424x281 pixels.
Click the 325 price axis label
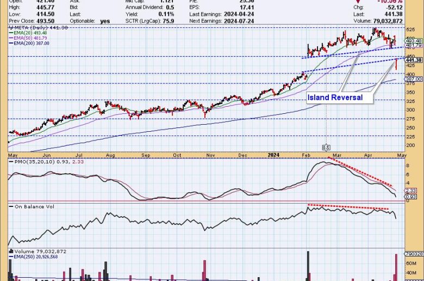410,101
